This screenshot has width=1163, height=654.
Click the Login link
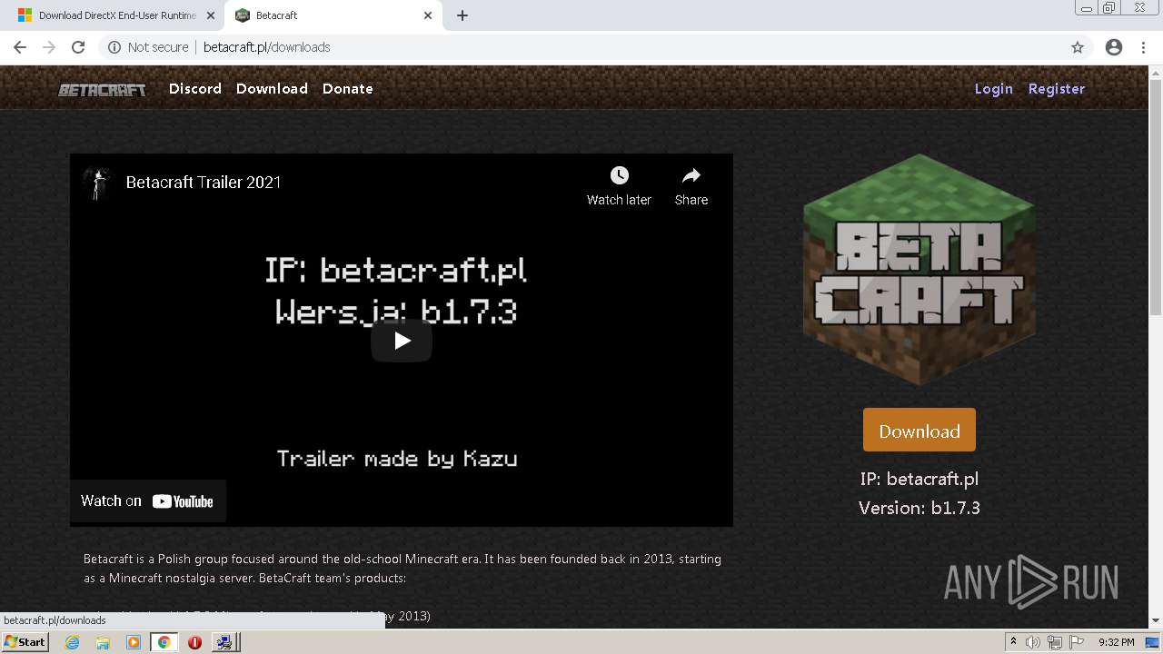click(x=993, y=88)
